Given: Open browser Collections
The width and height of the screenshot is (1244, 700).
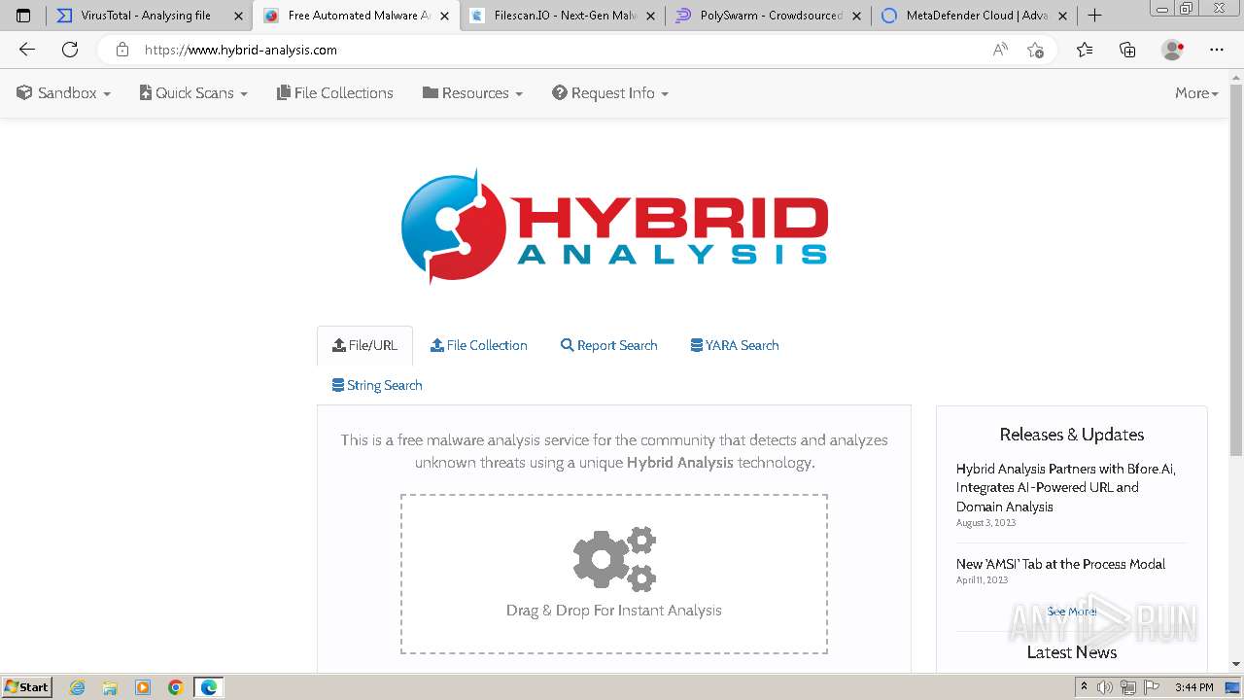Looking at the screenshot, I should tap(1127, 50).
